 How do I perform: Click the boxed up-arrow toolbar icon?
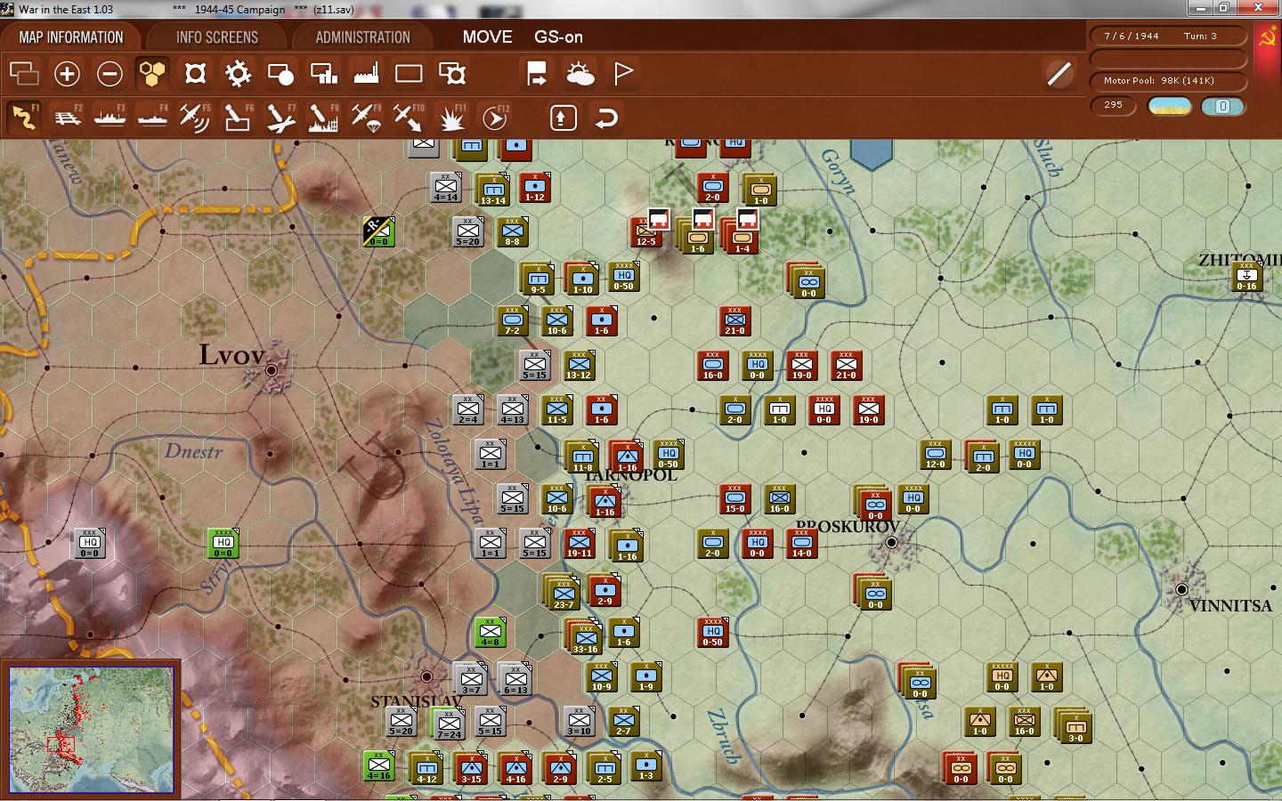(564, 117)
